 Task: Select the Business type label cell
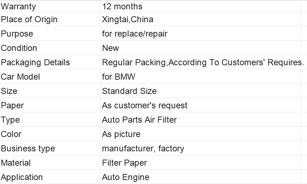28,148
